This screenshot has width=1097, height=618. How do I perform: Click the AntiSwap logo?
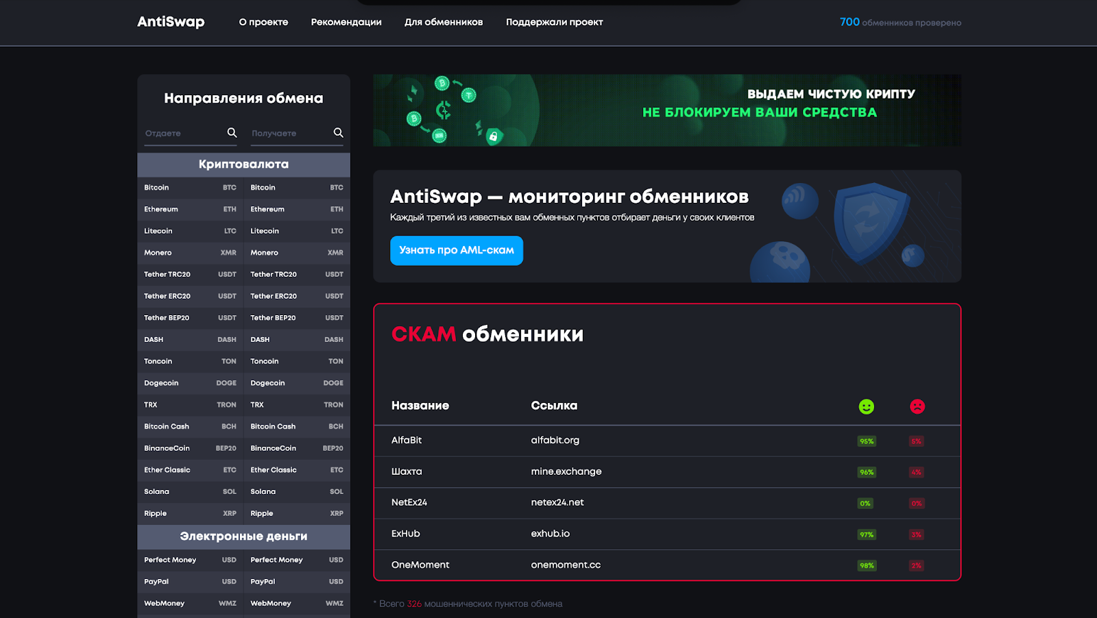click(x=171, y=22)
